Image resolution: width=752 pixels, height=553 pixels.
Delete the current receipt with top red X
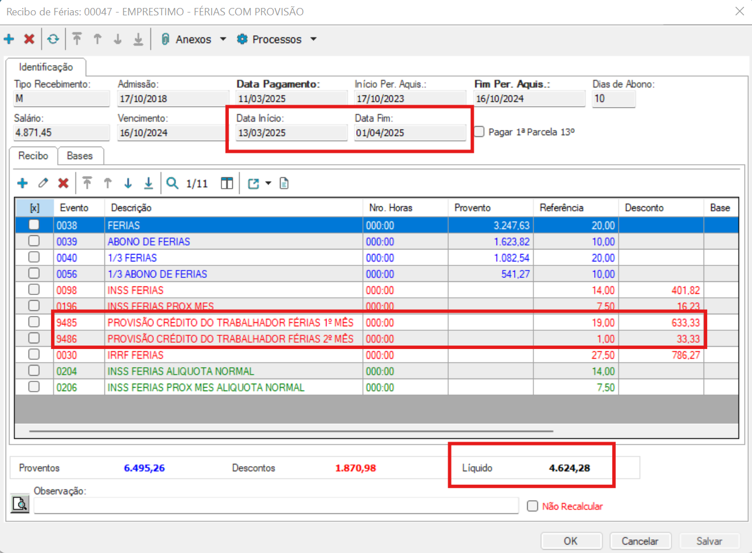click(x=29, y=39)
